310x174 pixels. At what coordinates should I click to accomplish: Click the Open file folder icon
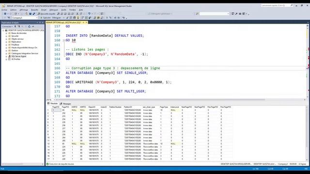(x=27, y=14)
